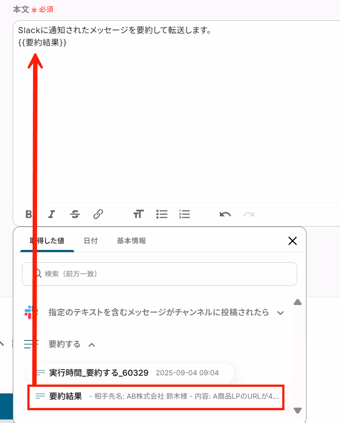Open the 日付 tab
Viewport: 340px width, 423px height.
91,241
